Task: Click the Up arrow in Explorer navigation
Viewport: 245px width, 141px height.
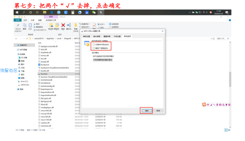Action: coord(27,38)
